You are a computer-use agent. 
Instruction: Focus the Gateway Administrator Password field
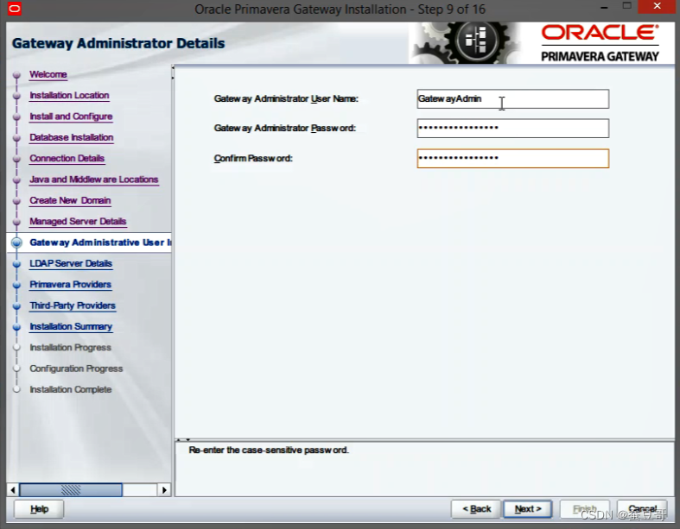(x=513, y=129)
